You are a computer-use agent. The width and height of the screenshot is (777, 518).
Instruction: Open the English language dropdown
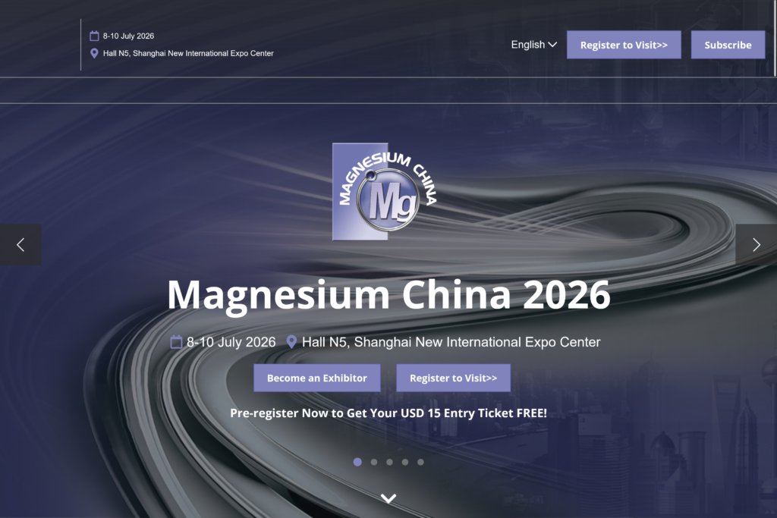coord(528,45)
